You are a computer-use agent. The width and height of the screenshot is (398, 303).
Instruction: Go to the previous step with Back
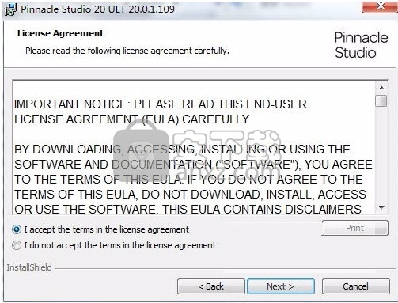(211, 286)
